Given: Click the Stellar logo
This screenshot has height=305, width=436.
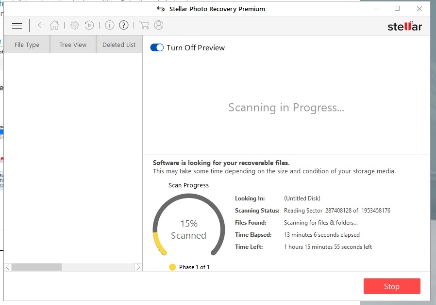Looking at the screenshot, I should coord(404,26).
